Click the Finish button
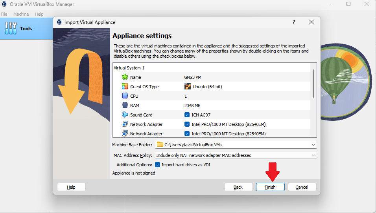 270,187
